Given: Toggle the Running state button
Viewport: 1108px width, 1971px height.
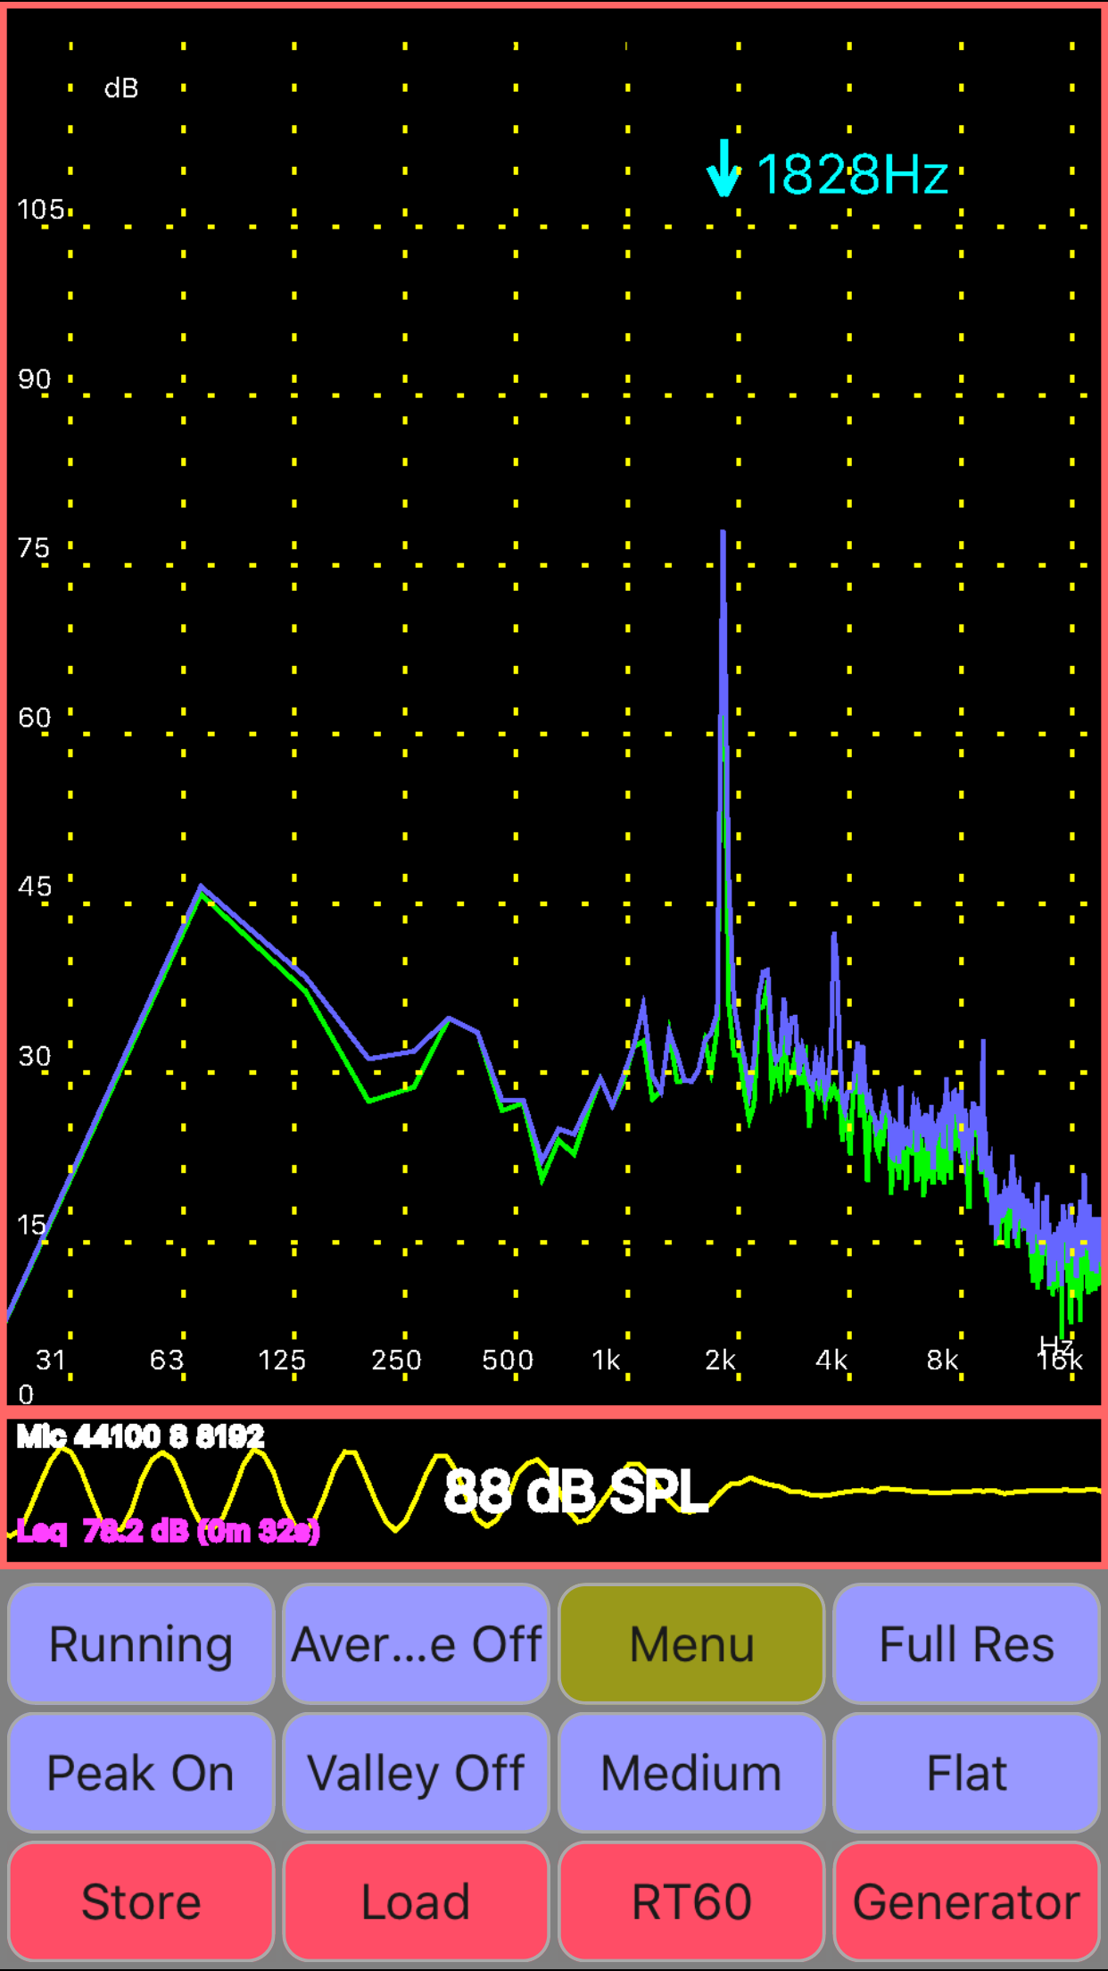Looking at the screenshot, I should click(141, 1644).
